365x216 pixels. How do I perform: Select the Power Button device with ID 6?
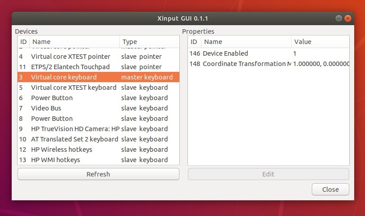(x=99, y=98)
